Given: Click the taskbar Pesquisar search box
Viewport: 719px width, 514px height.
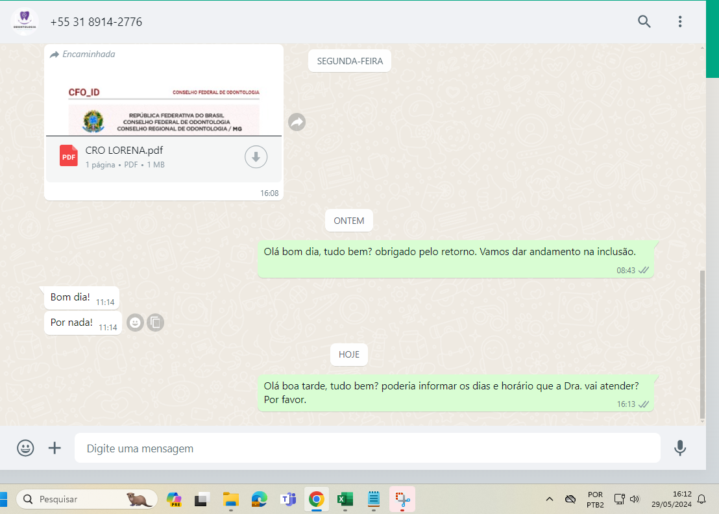Looking at the screenshot, I should [x=87, y=499].
